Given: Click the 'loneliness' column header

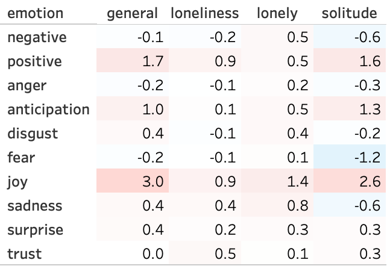Looking at the screenshot, I should coord(204,13).
